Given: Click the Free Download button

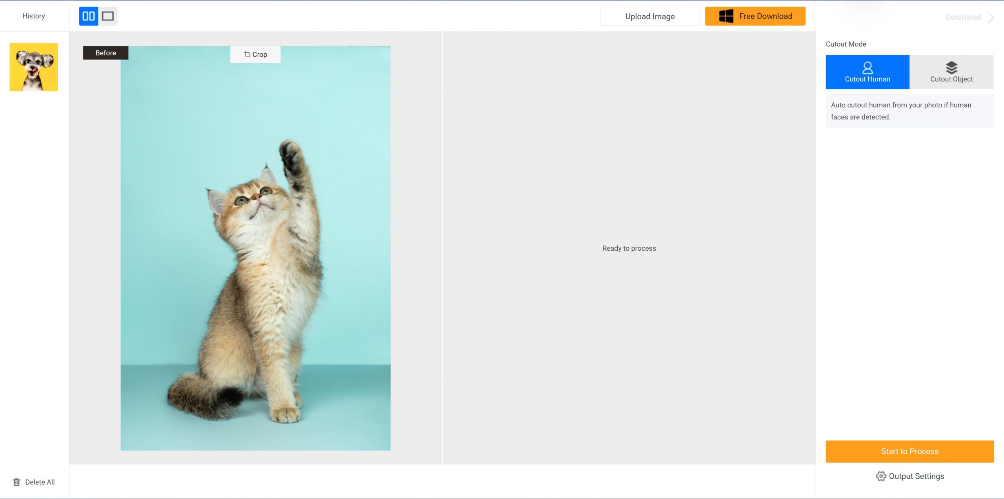Looking at the screenshot, I should tap(765, 16).
